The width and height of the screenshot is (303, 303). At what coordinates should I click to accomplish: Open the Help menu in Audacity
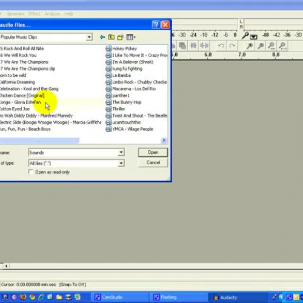click(x=68, y=14)
